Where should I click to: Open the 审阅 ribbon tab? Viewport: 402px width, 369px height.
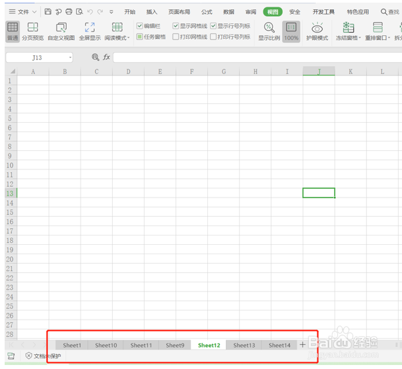pos(251,12)
